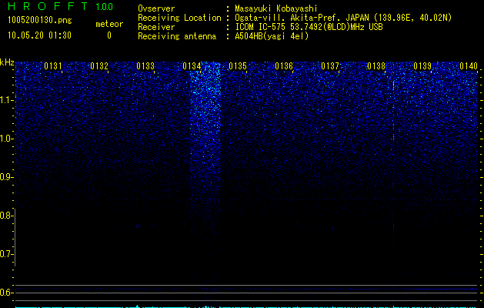The image size is (484, 308).
Task: Click the Receiving Location label
Action: click(179, 18)
